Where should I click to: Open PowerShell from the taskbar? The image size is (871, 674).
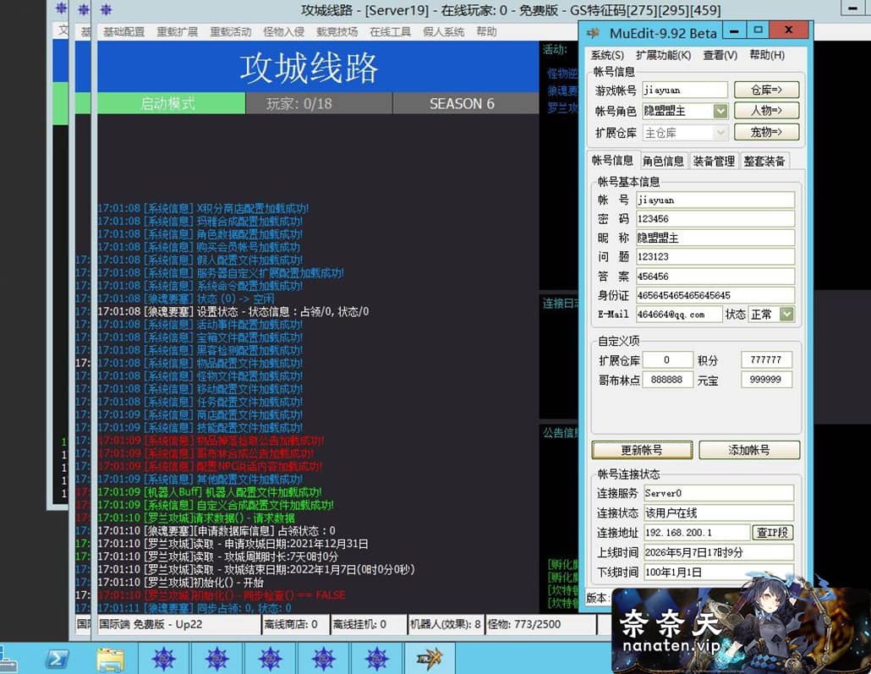(58, 659)
